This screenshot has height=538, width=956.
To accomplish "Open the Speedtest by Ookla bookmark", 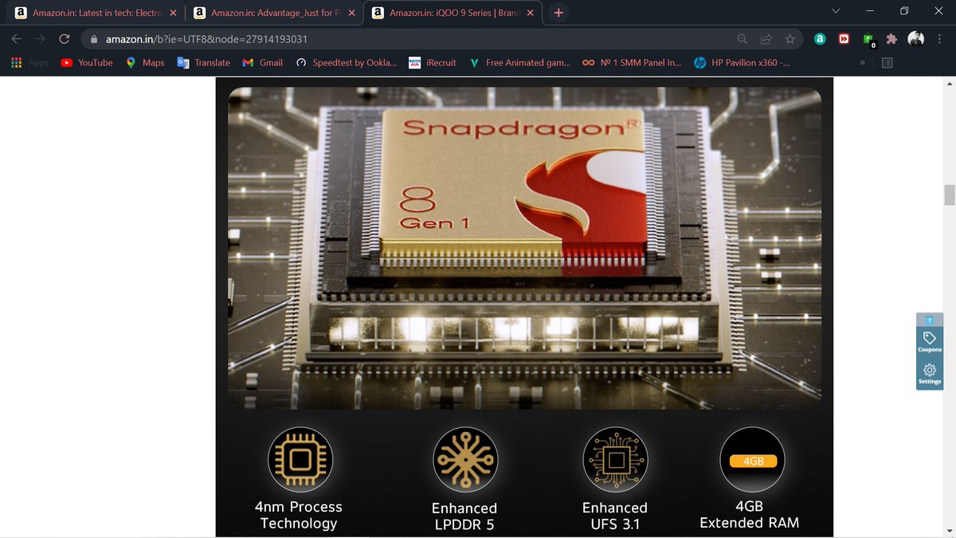I will click(x=346, y=62).
